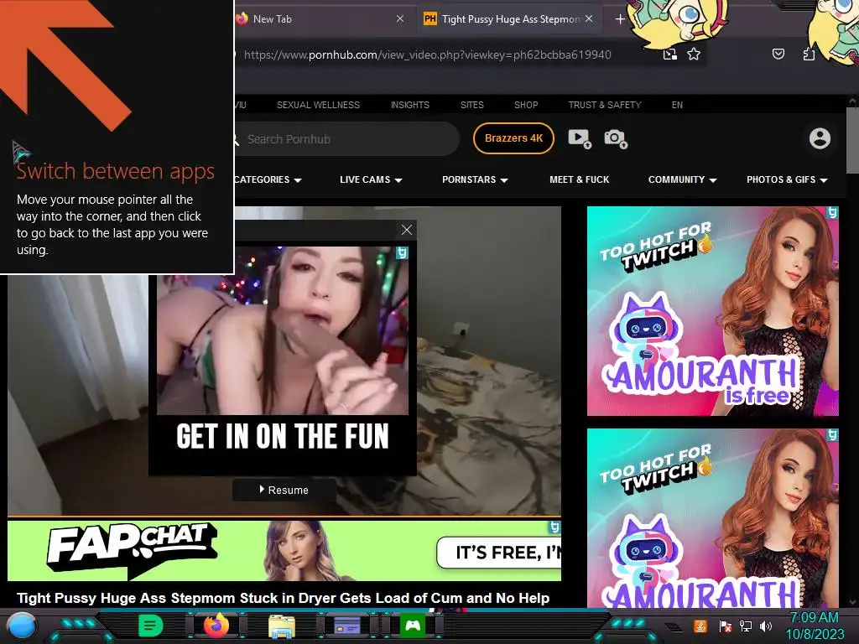Click the upload photo camera icon
The height and width of the screenshot is (644, 859).
[x=615, y=138]
